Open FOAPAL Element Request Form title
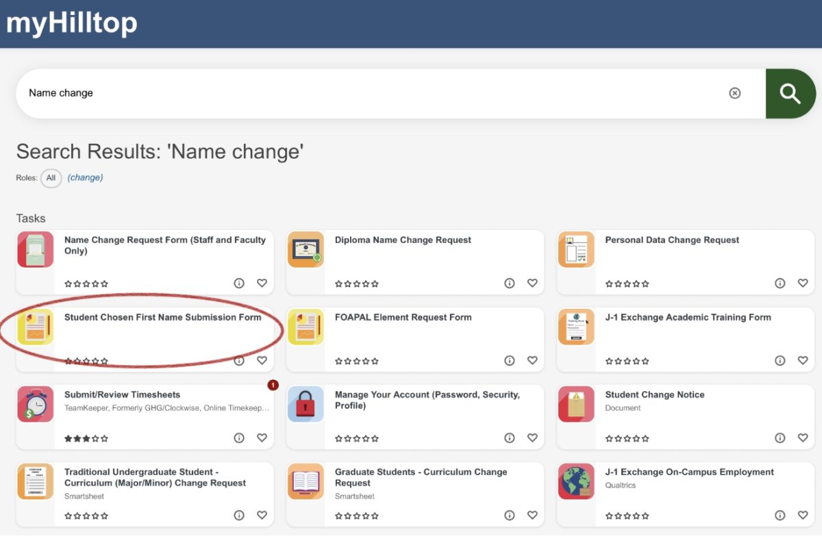The width and height of the screenshot is (822, 545). [403, 317]
